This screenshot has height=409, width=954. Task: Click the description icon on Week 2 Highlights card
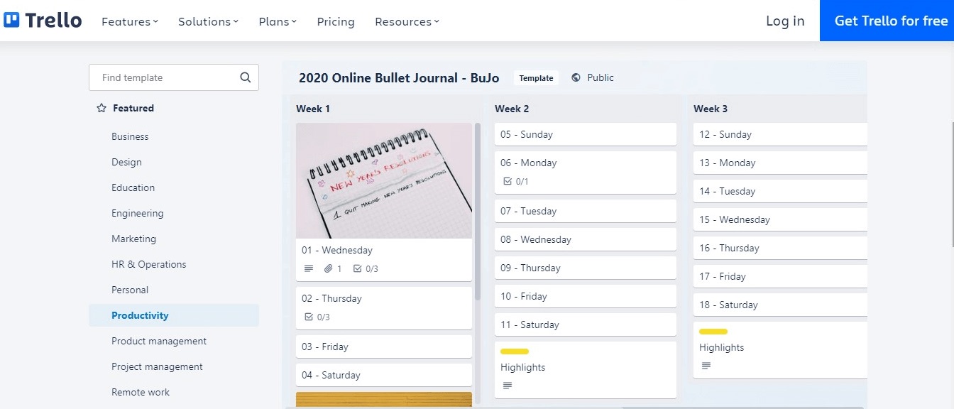coord(507,385)
